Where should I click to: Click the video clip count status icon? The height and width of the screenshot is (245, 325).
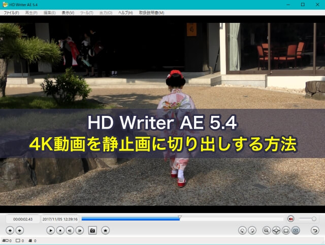[6, 240]
